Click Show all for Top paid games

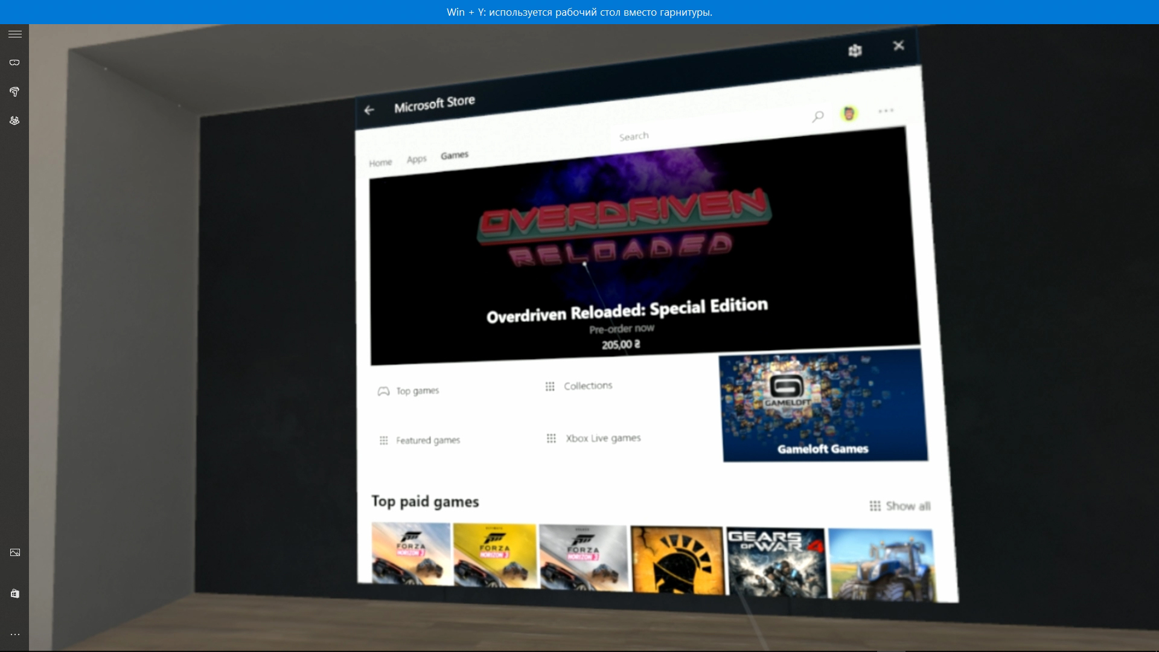[x=900, y=506]
